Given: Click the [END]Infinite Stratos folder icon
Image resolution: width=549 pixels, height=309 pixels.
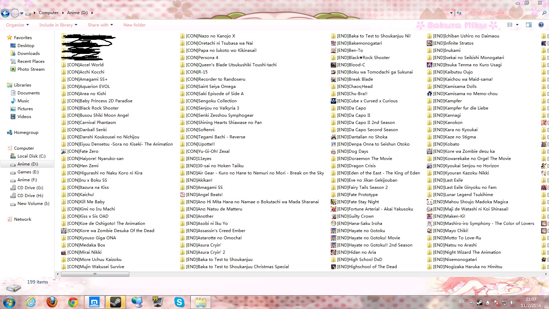Looking at the screenshot, I should pyautogui.click(x=429, y=43).
